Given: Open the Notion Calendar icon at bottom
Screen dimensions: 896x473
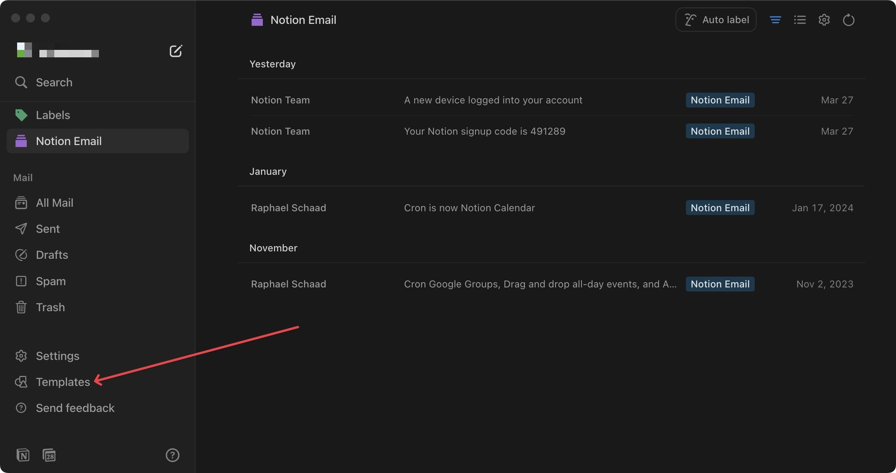Looking at the screenshot, I should click(49, 455).
